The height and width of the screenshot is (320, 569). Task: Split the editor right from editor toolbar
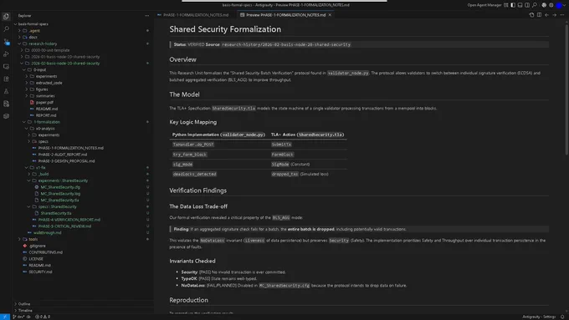(539, 15)
